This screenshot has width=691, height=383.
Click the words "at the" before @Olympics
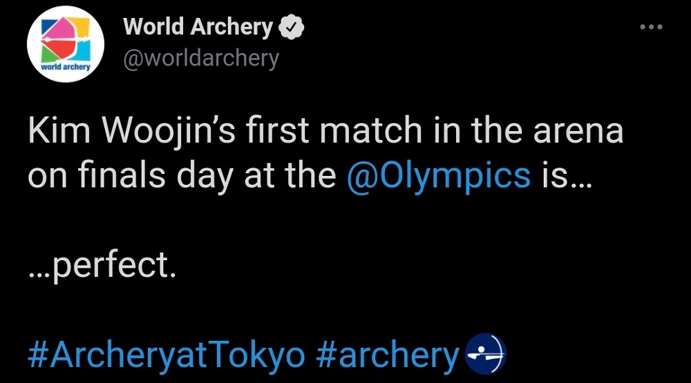pyautogui.click(x=292, y=176)
